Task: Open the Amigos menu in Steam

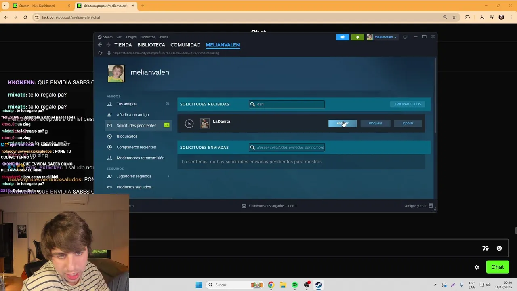Action: click(x=131, y=37)
